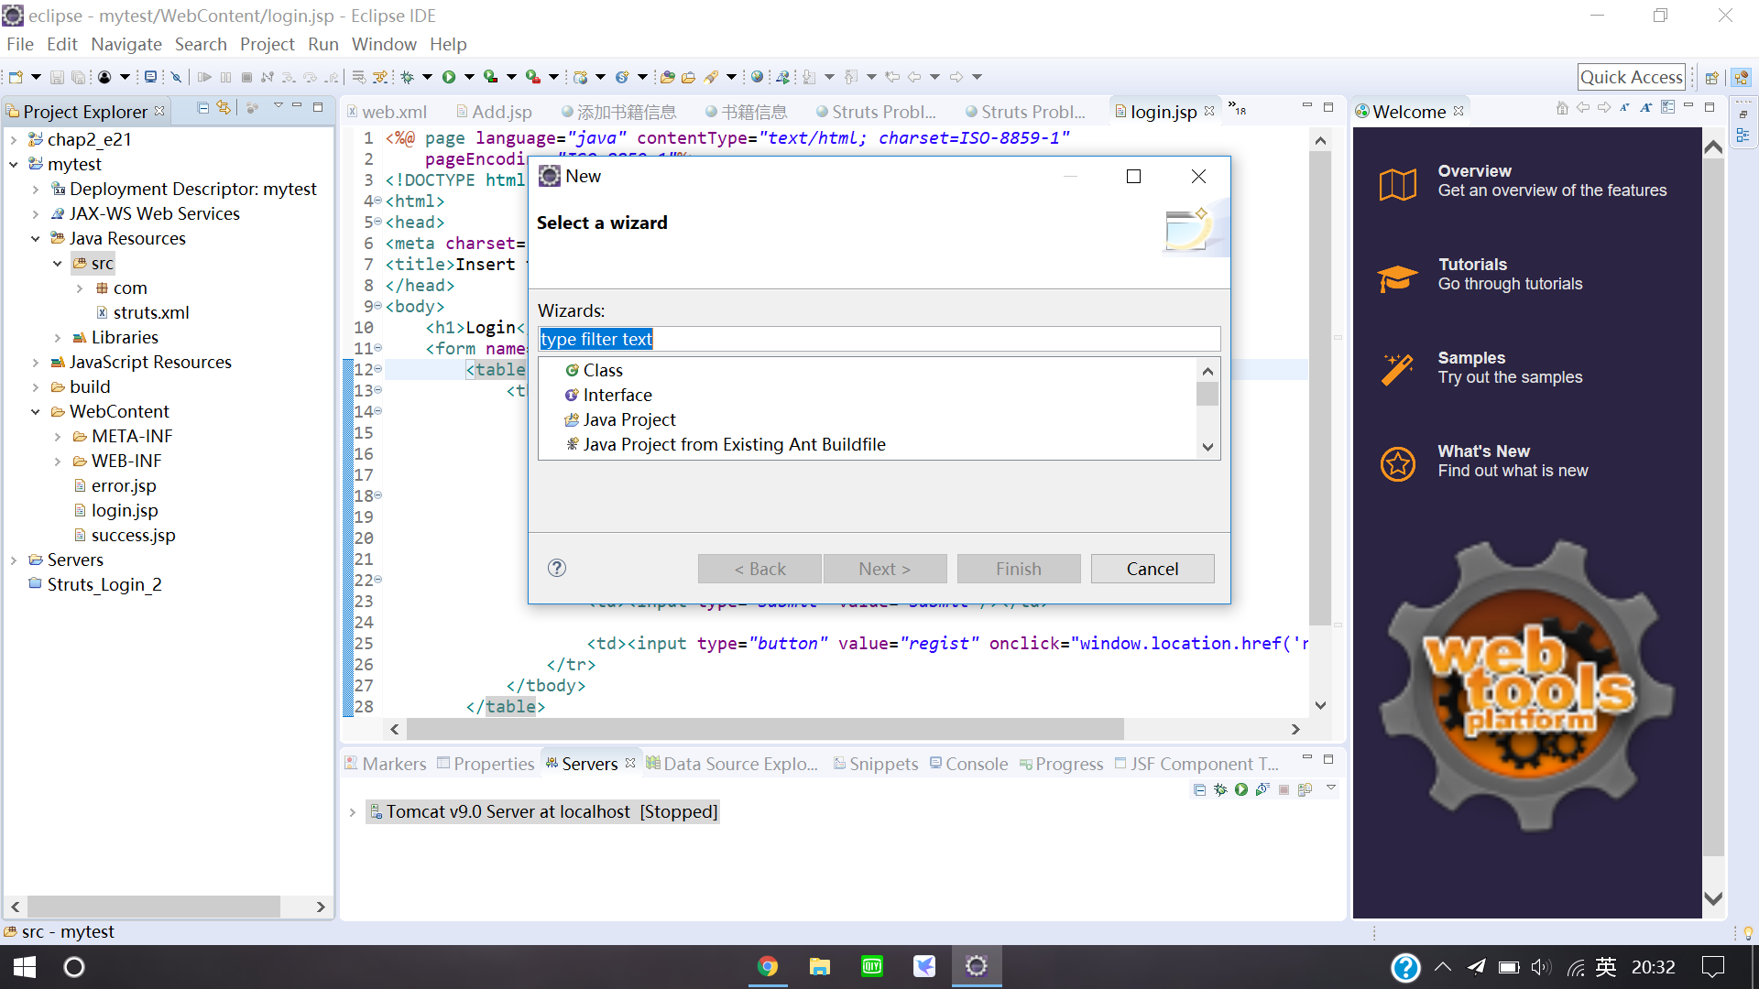The height and width of the screenshot is (989, 1759).
Task: Click the Stop server icon in Servers view
Action: click(x=1284, y=789)
